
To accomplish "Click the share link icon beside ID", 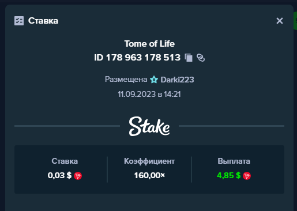I will point(201,58).
